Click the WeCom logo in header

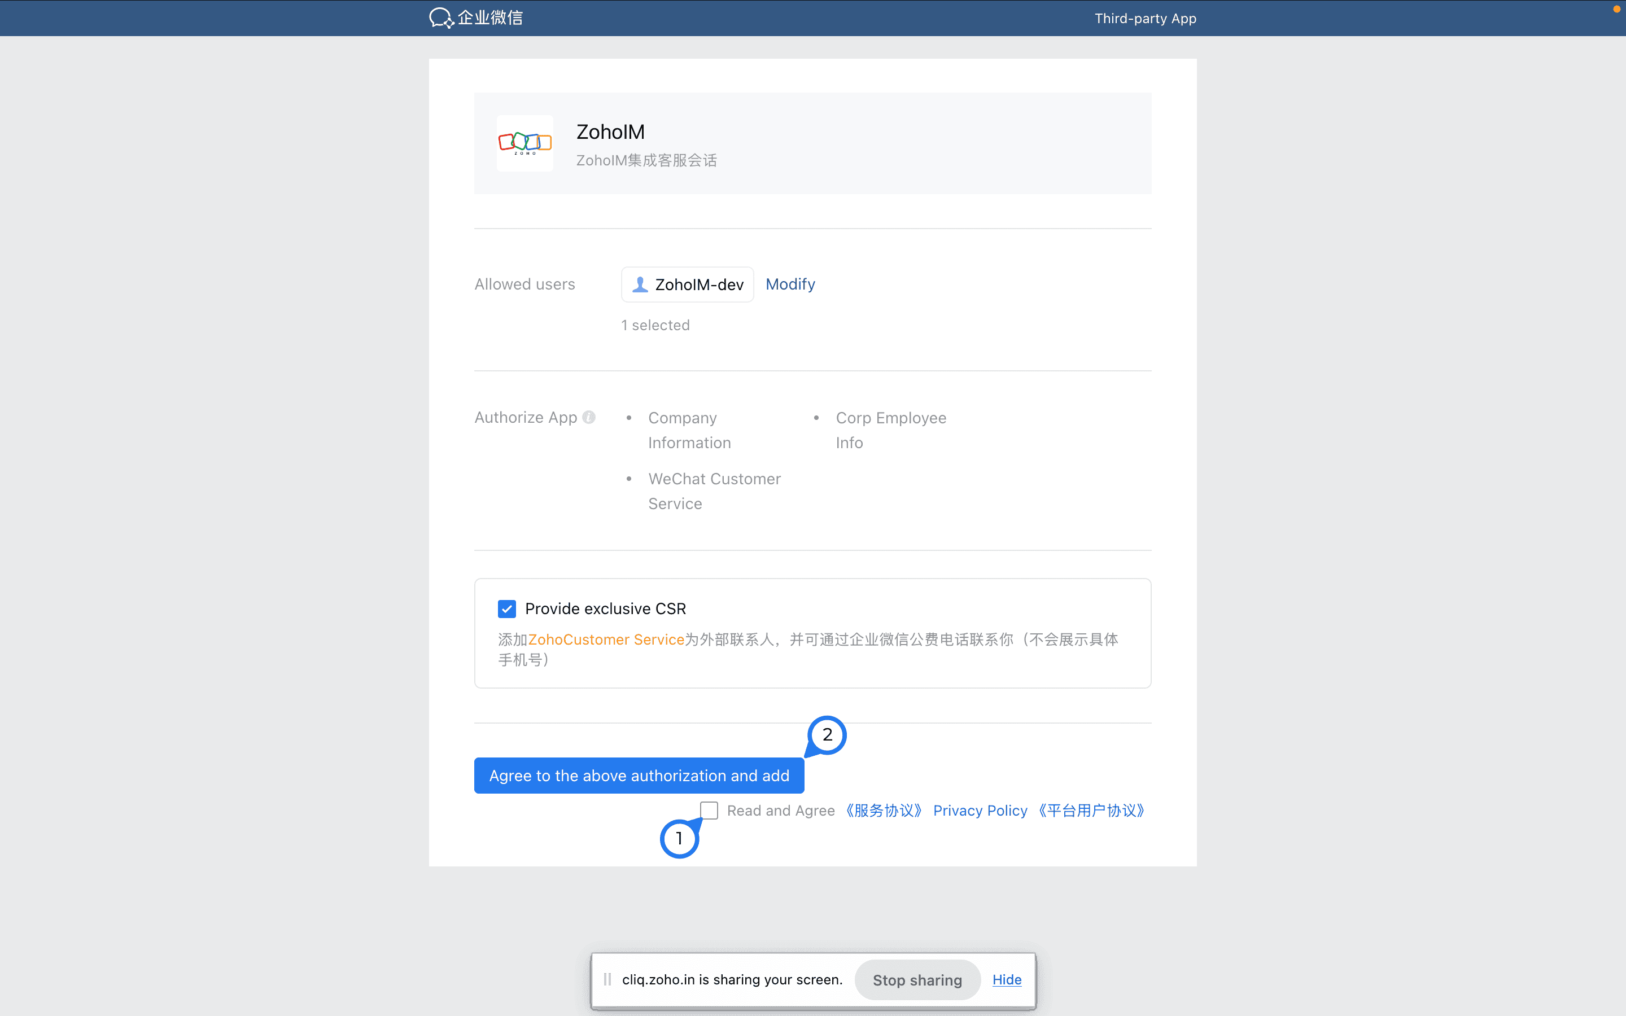[x=476, y=17]
